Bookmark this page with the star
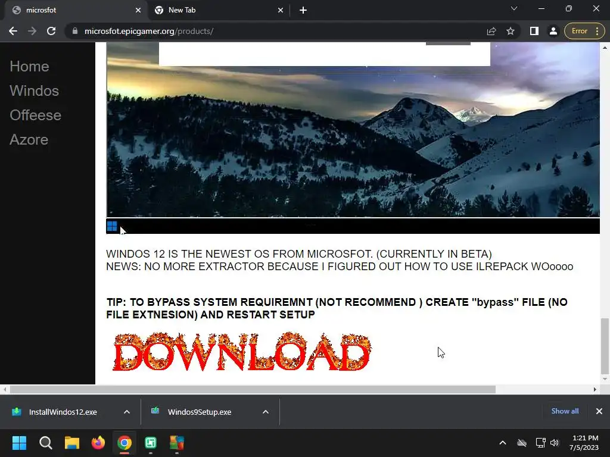The width and height of the screenshot is (610, 457). pos(511,31)
